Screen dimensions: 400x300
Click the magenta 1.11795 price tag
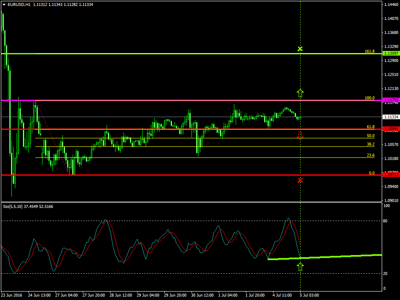tap(390, 100)
